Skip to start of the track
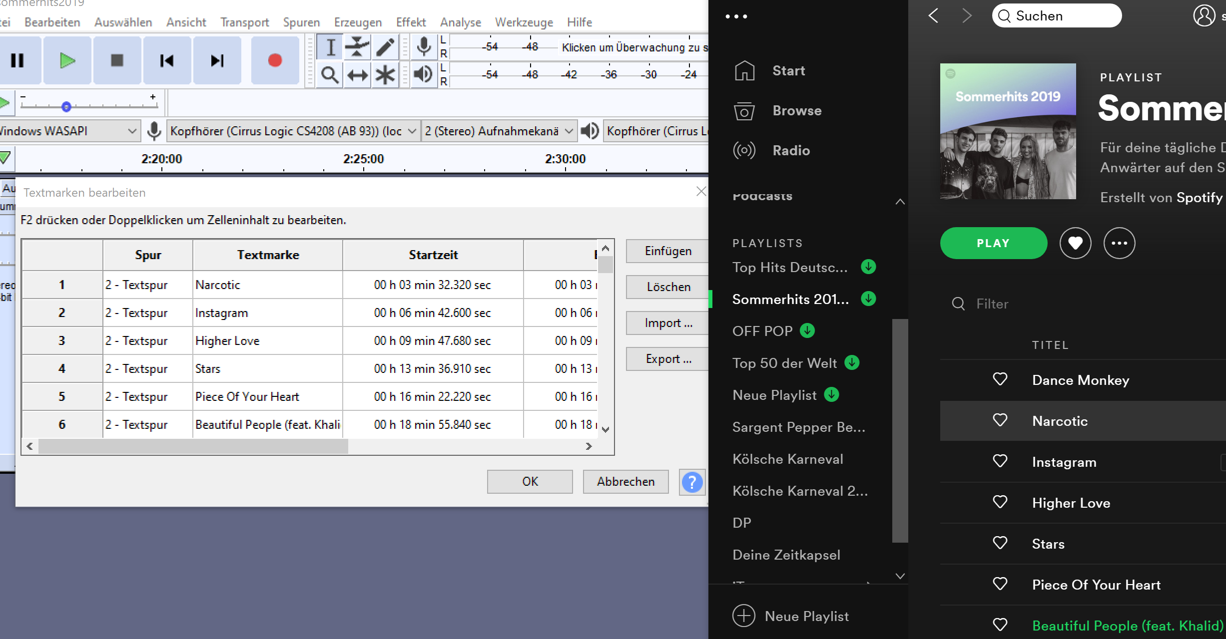1226x639 pixels. [x=167, y=60]
